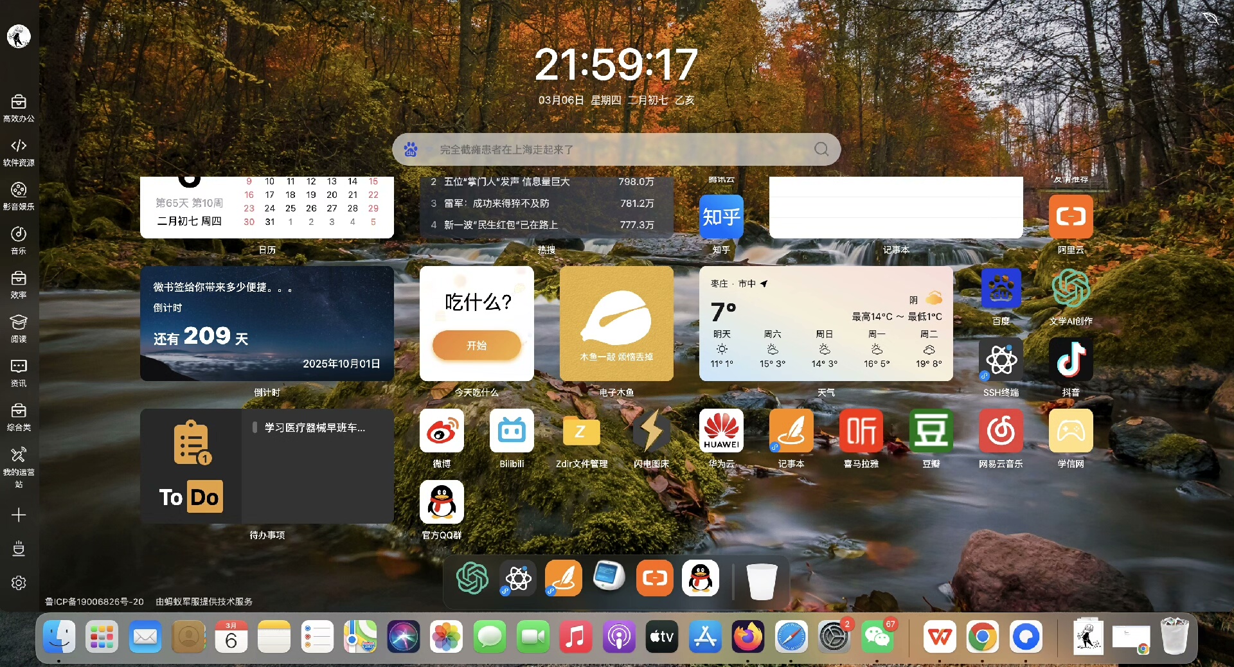Open the 阅读 category
Viewport: 1234px width, 667px height.
coord(19,328)
